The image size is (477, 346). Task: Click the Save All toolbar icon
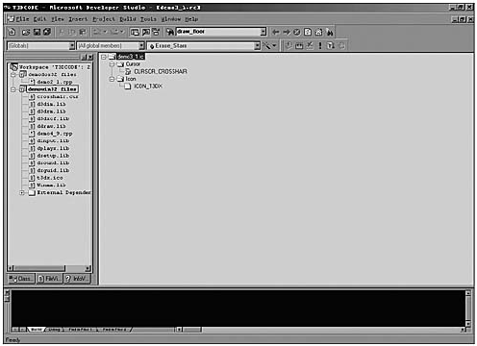[47, 32]
